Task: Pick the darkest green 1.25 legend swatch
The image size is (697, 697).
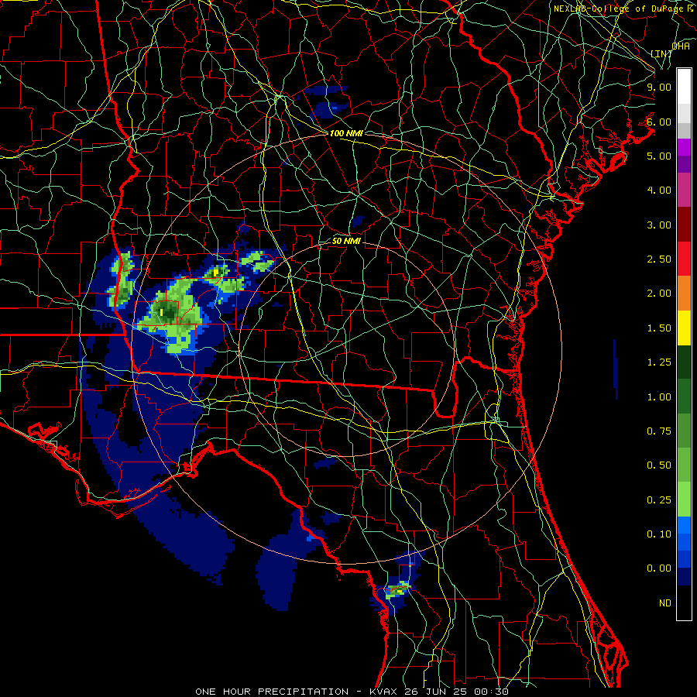Action: (684, 362)
